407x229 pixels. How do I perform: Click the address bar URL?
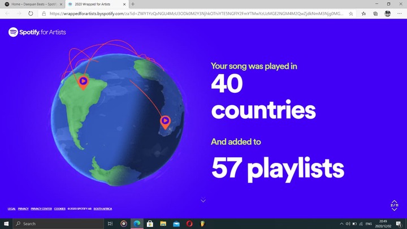[196, 14]
